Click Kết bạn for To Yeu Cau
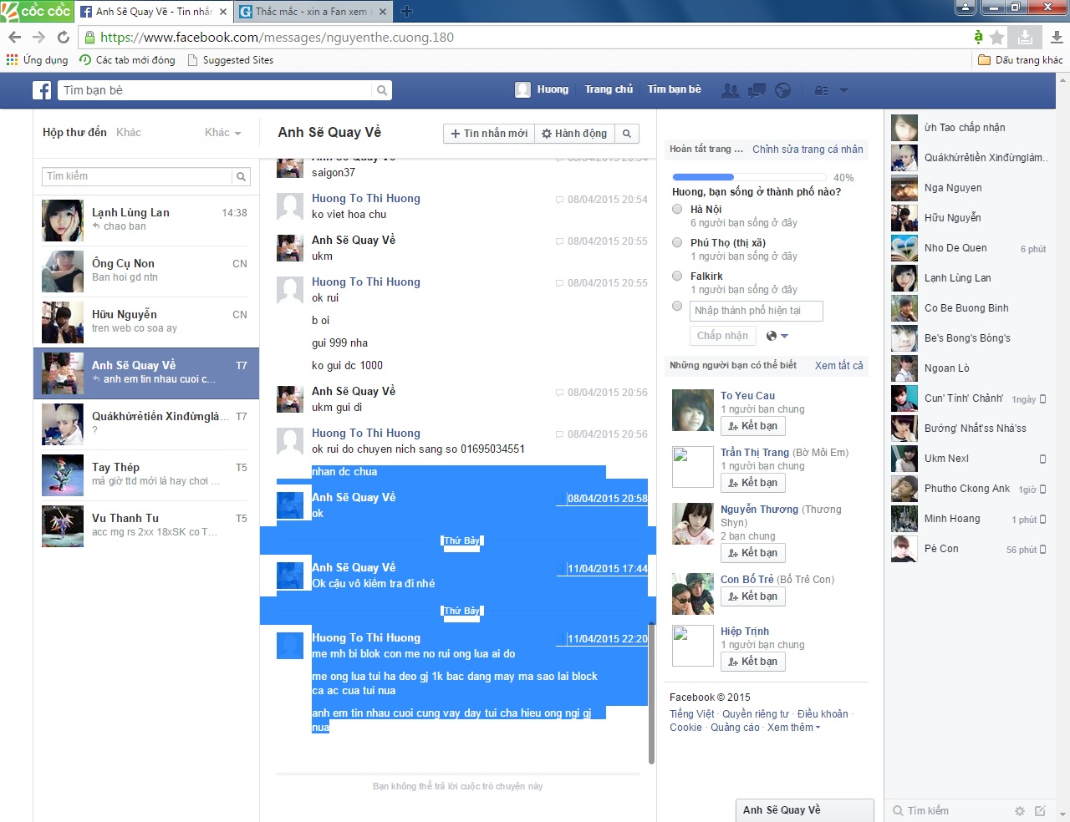This screenshot has height=822, width=1070. (753, 426)
